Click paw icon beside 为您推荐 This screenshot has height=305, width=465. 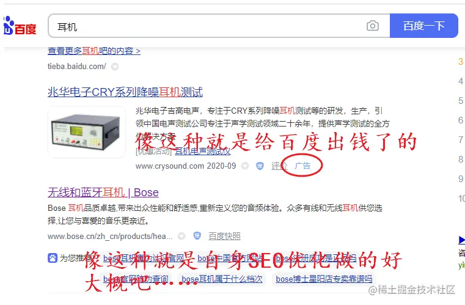[x=53, y=258]
